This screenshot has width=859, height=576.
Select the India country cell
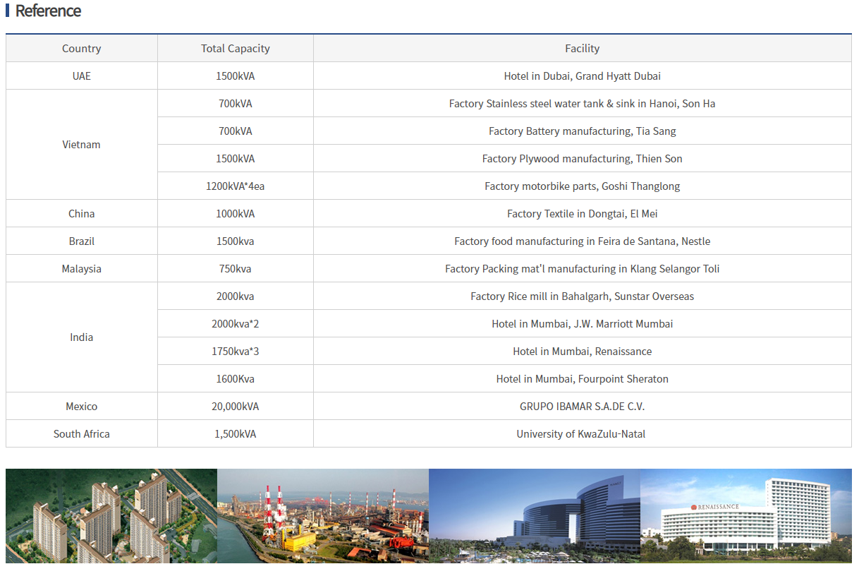point(82,337)
